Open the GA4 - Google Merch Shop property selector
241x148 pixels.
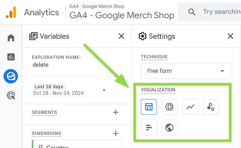pos(122,12)
